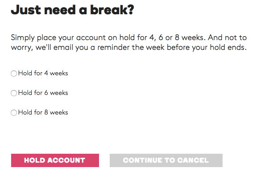Confirm with the pink HOLD ACCOUNT button
The image size is (256, 172).
(x=55, y=160)
